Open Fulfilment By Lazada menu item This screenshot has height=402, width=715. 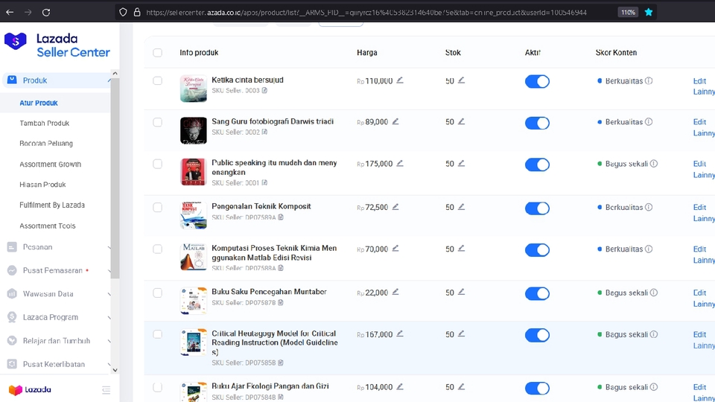pyautogui.click(x=52, y=205)
